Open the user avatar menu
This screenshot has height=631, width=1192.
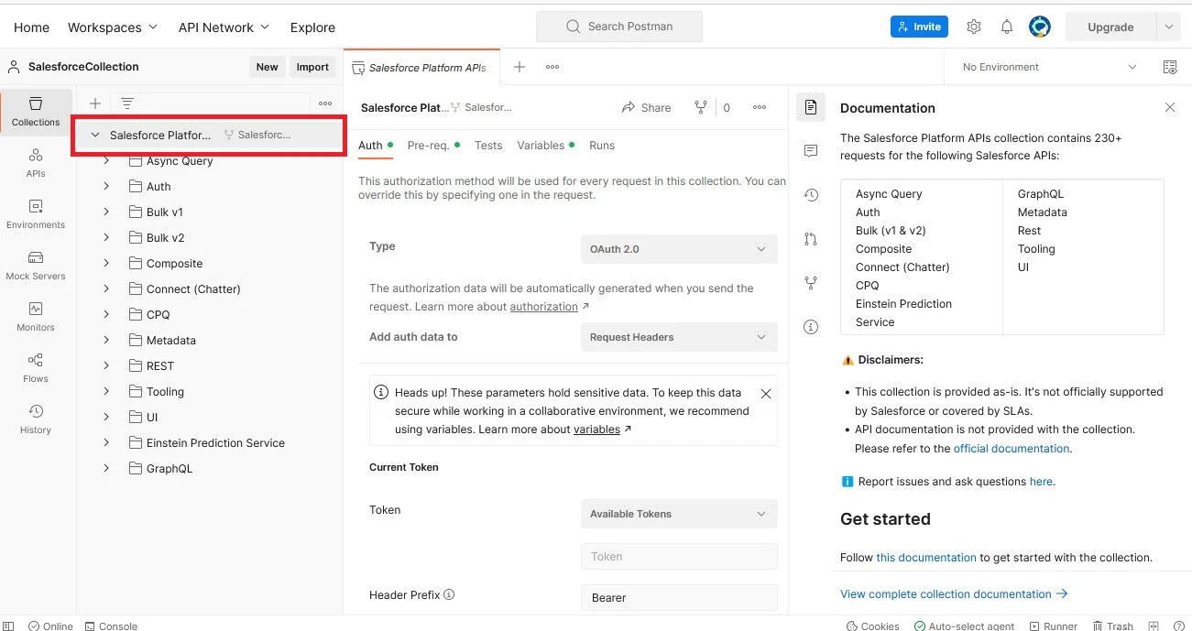1039,27
